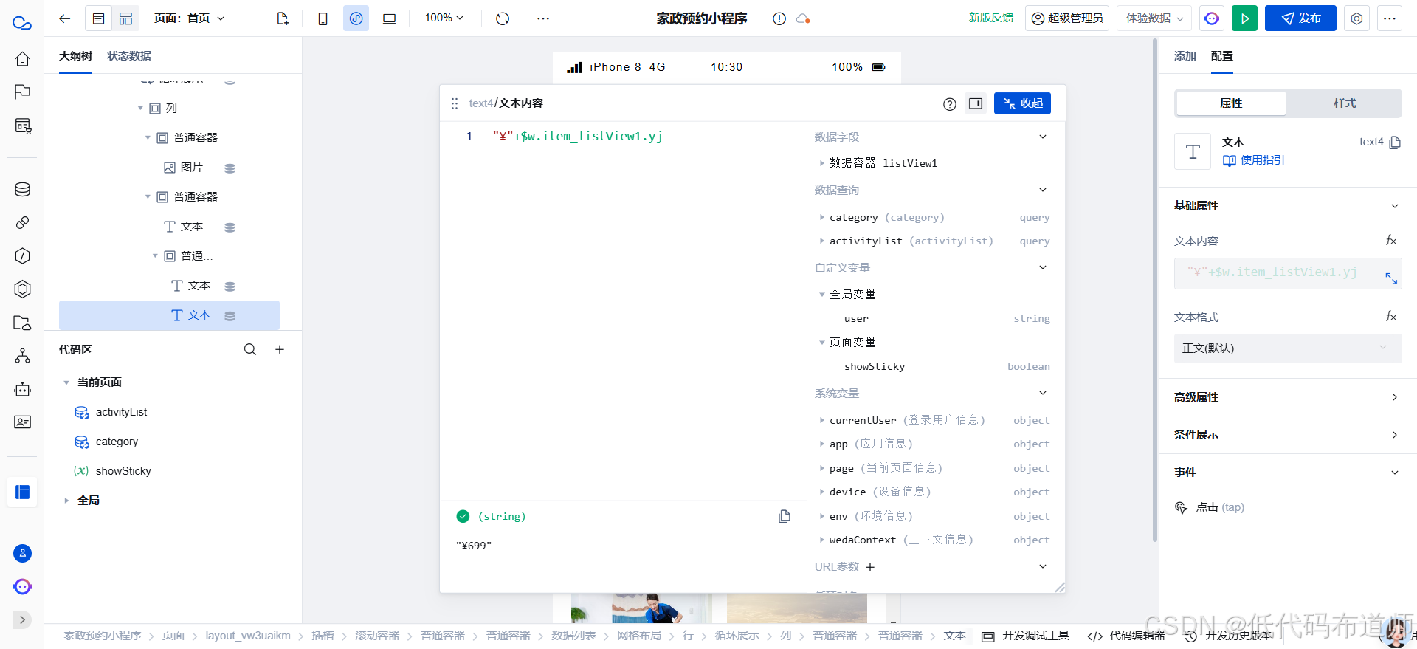Click the info icon beside 家政预约小程序

(x=779, y=18)
